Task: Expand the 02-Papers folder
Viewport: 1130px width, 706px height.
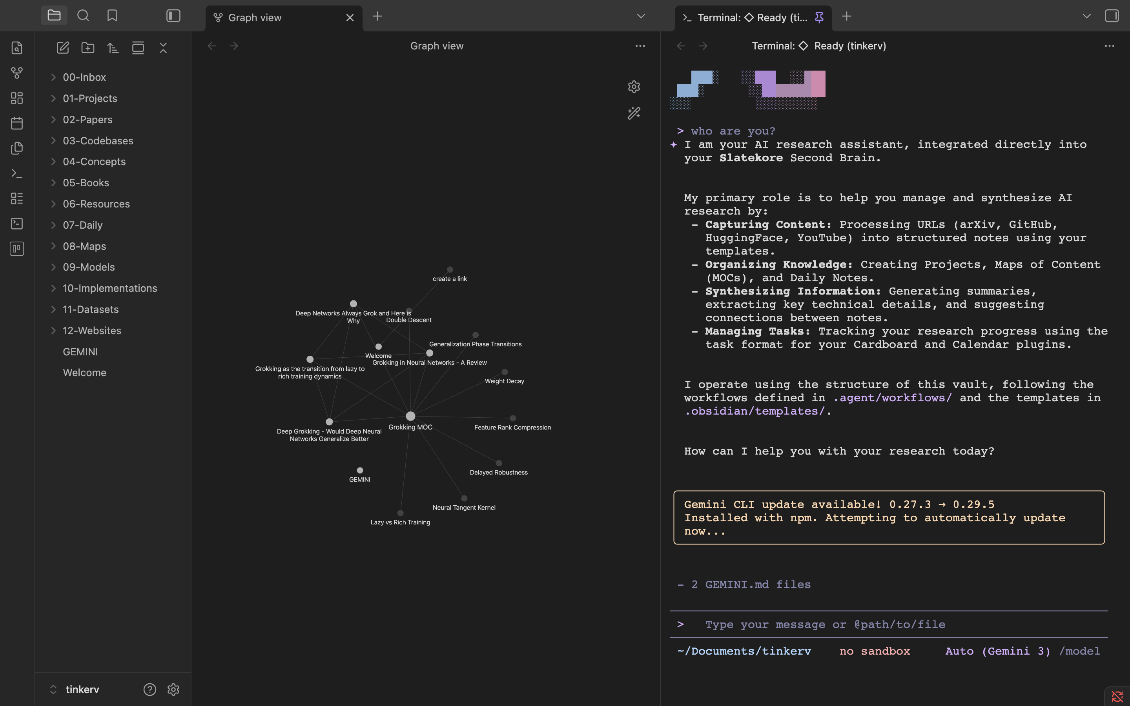Action: coord(87,120)
